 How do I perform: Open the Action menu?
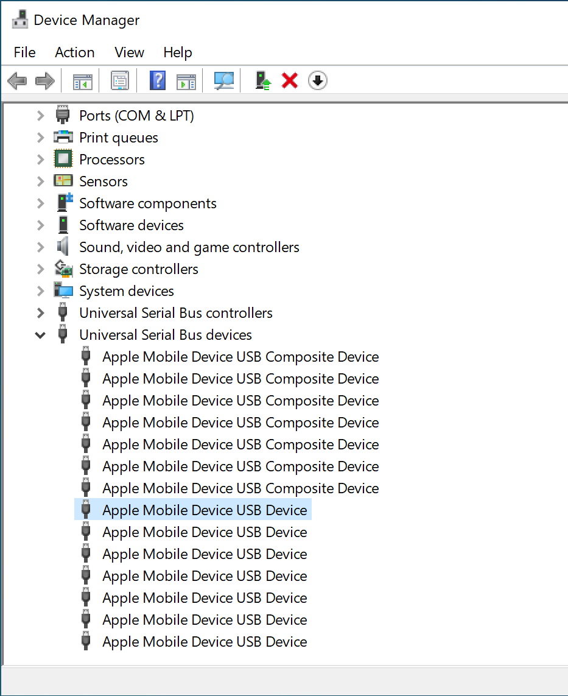tap(74, 52)
